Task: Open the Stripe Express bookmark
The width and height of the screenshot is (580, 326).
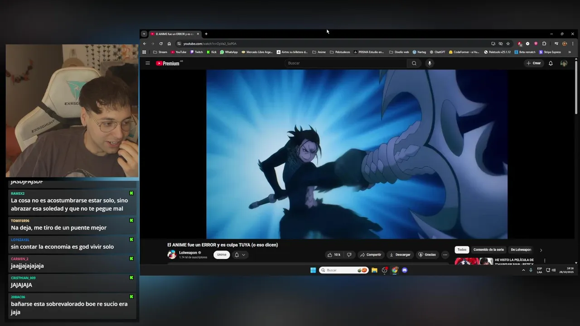Action: click(550, 52)
